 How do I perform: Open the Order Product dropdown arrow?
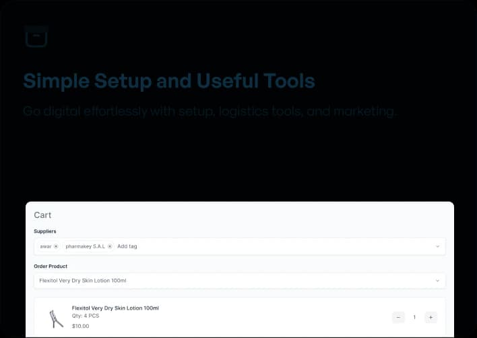pyautogui.click(x=437, y=281)
